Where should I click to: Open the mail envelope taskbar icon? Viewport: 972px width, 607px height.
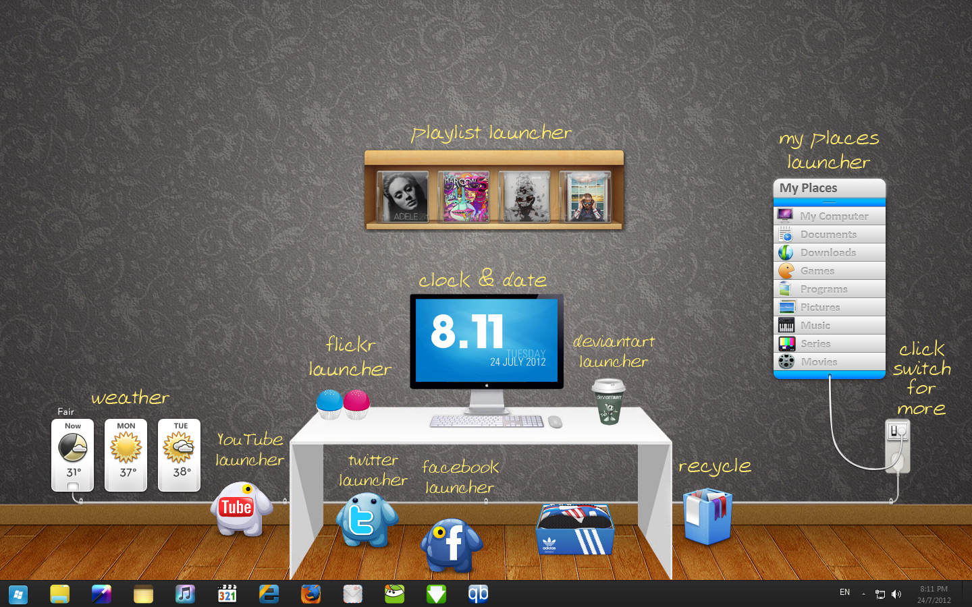pos(352,594)
